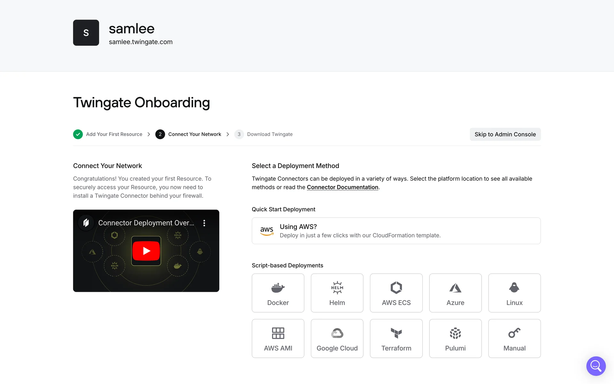Open the support chat bubble
This screenshot has width=614, height=384.
pos(595,366)
